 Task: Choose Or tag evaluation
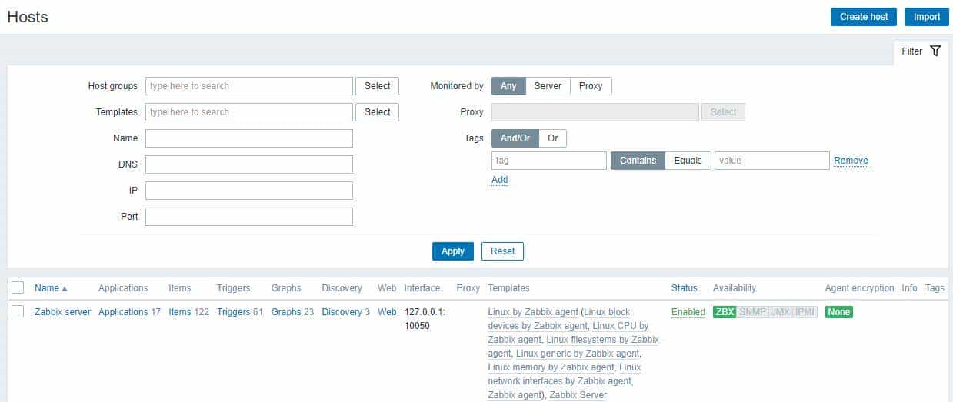tap(553, 138)
